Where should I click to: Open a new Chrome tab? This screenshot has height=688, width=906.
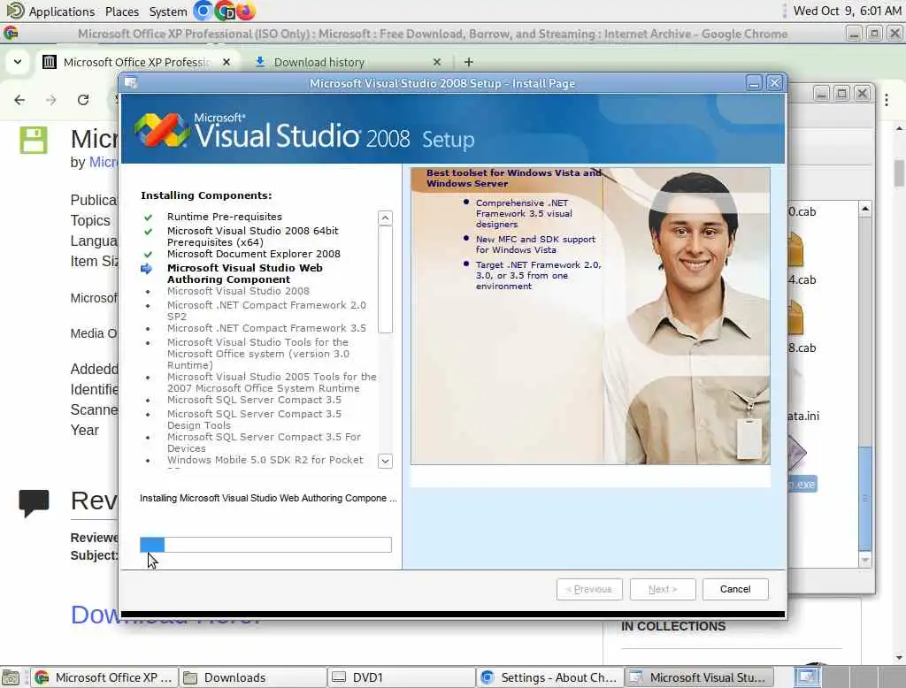[x=469, y=62]
